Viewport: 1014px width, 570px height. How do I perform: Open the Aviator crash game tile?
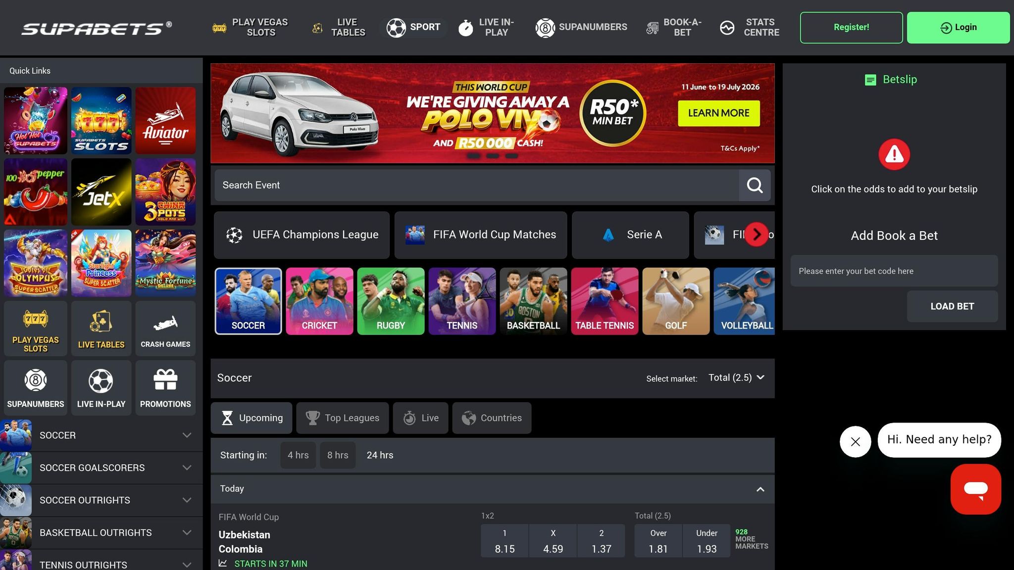pos(165,120)
